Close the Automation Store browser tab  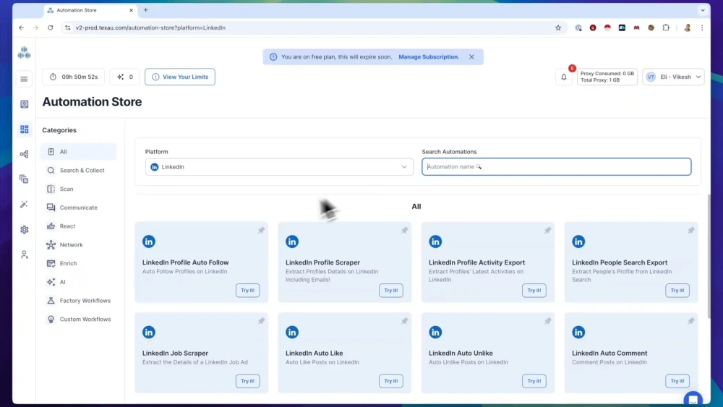(x=131, y=10)
